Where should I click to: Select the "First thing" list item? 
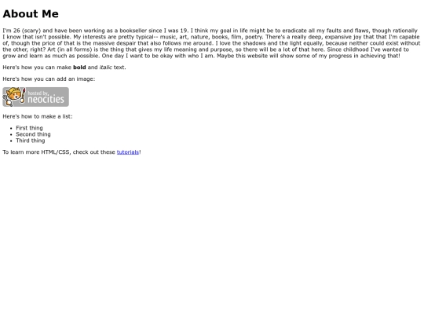[29, 128]
